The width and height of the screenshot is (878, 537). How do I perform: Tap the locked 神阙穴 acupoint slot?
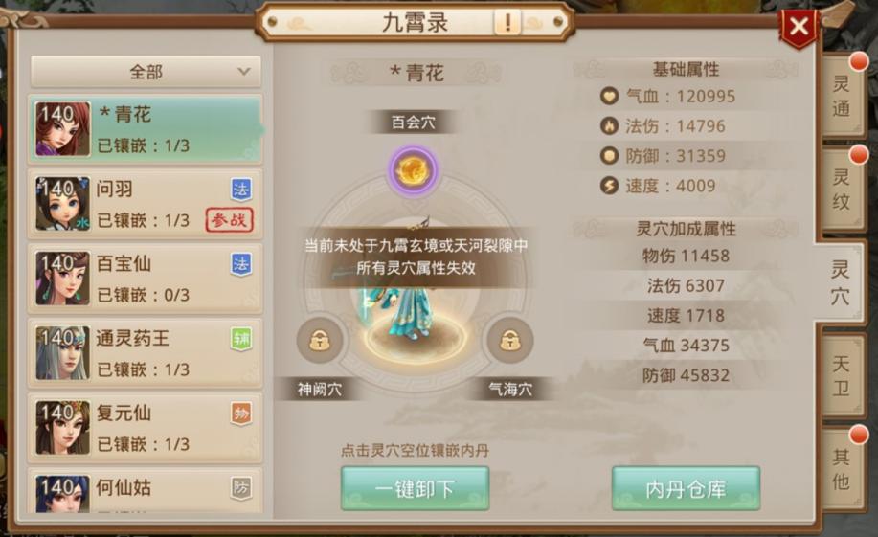[x=320, y=340]
